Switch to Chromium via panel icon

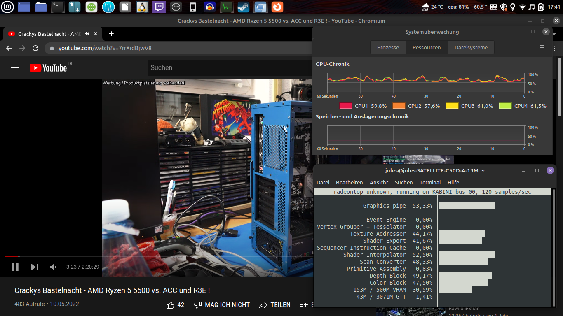tap(260, 7)
